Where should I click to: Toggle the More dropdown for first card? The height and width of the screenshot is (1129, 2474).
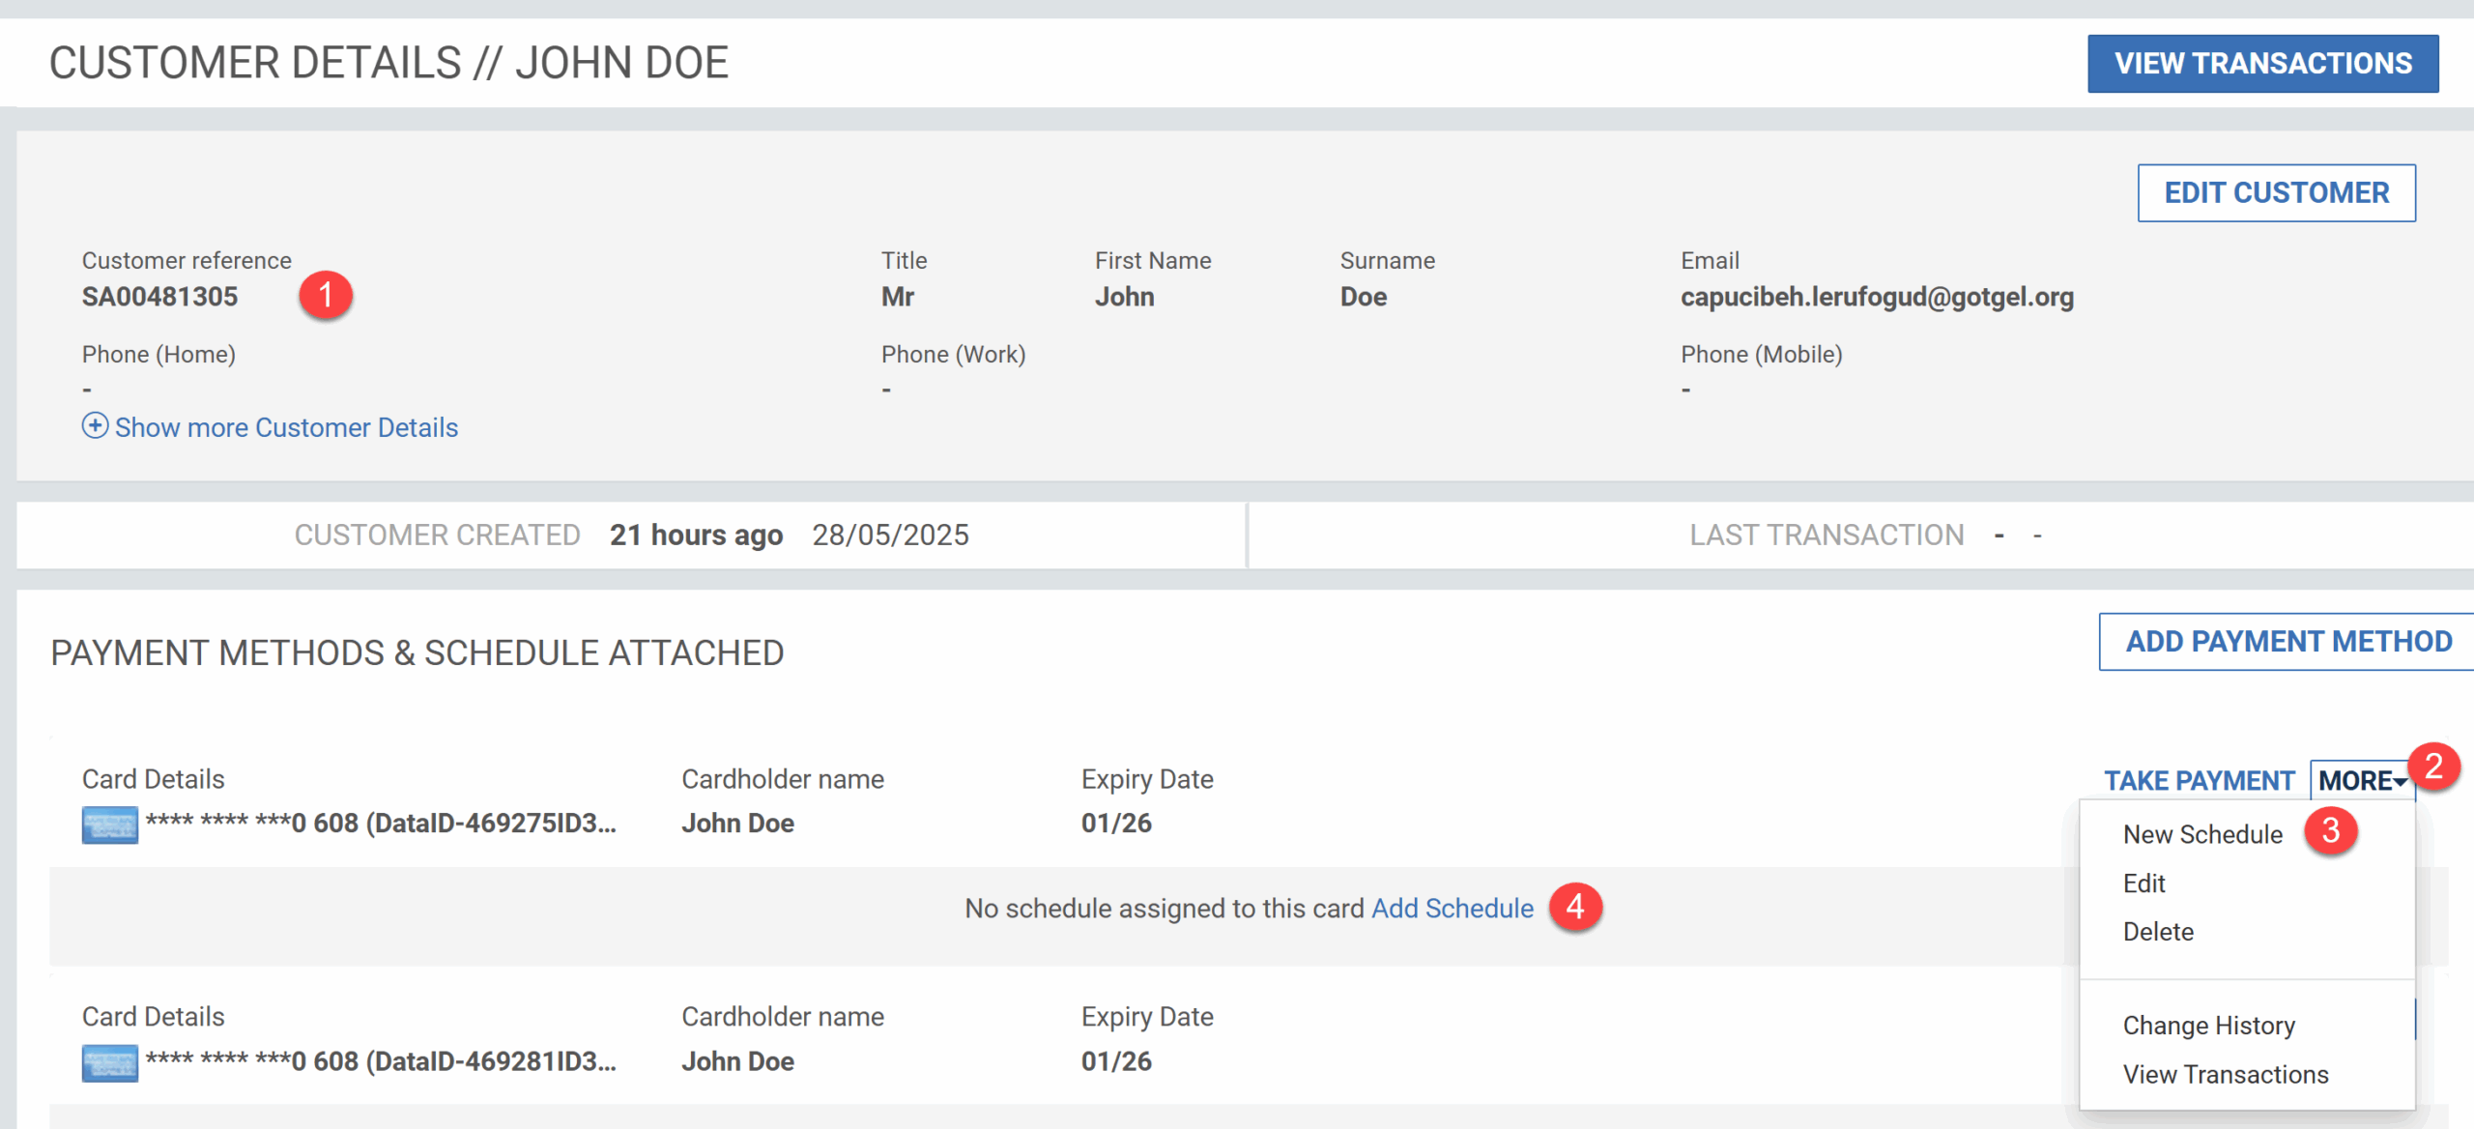point(2362,780)
